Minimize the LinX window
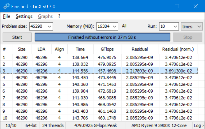 (x=159, y=6)
